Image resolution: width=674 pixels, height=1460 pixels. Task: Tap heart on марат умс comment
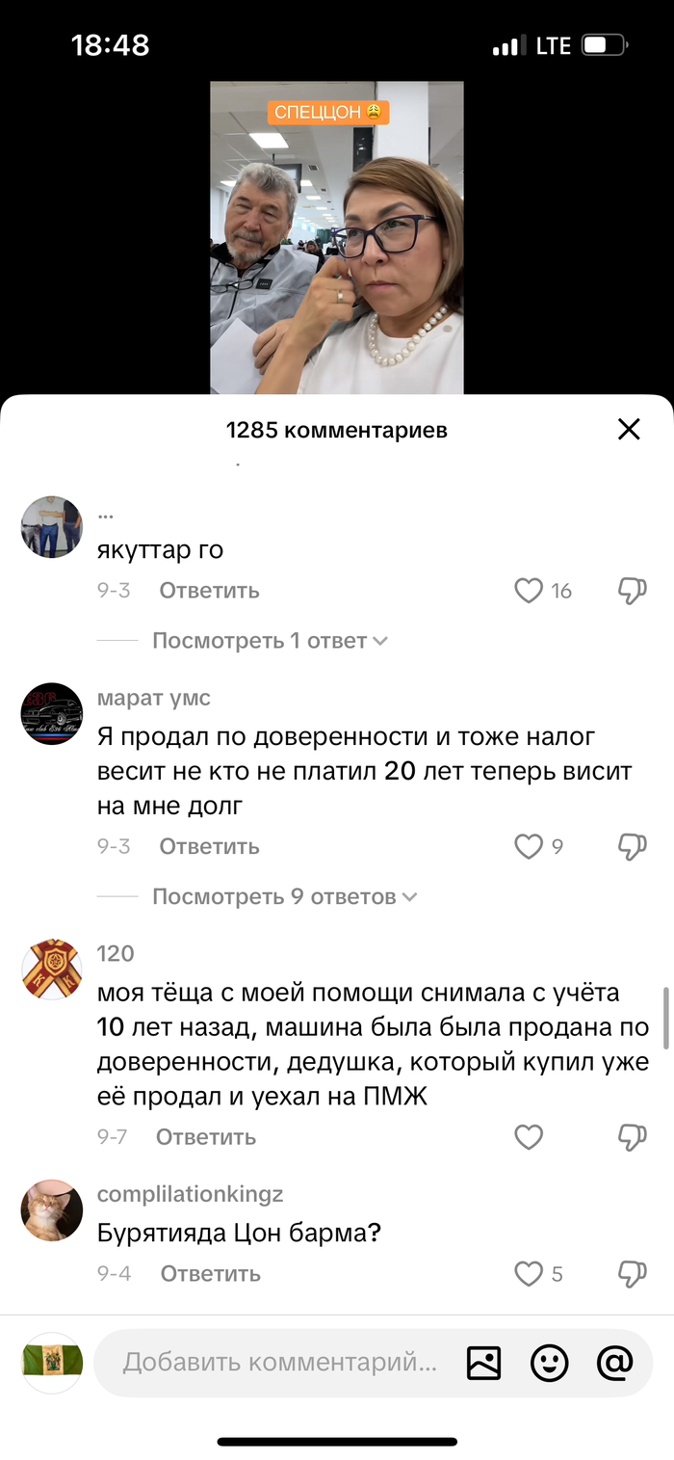pyautogui.click(x=529, y=847)
